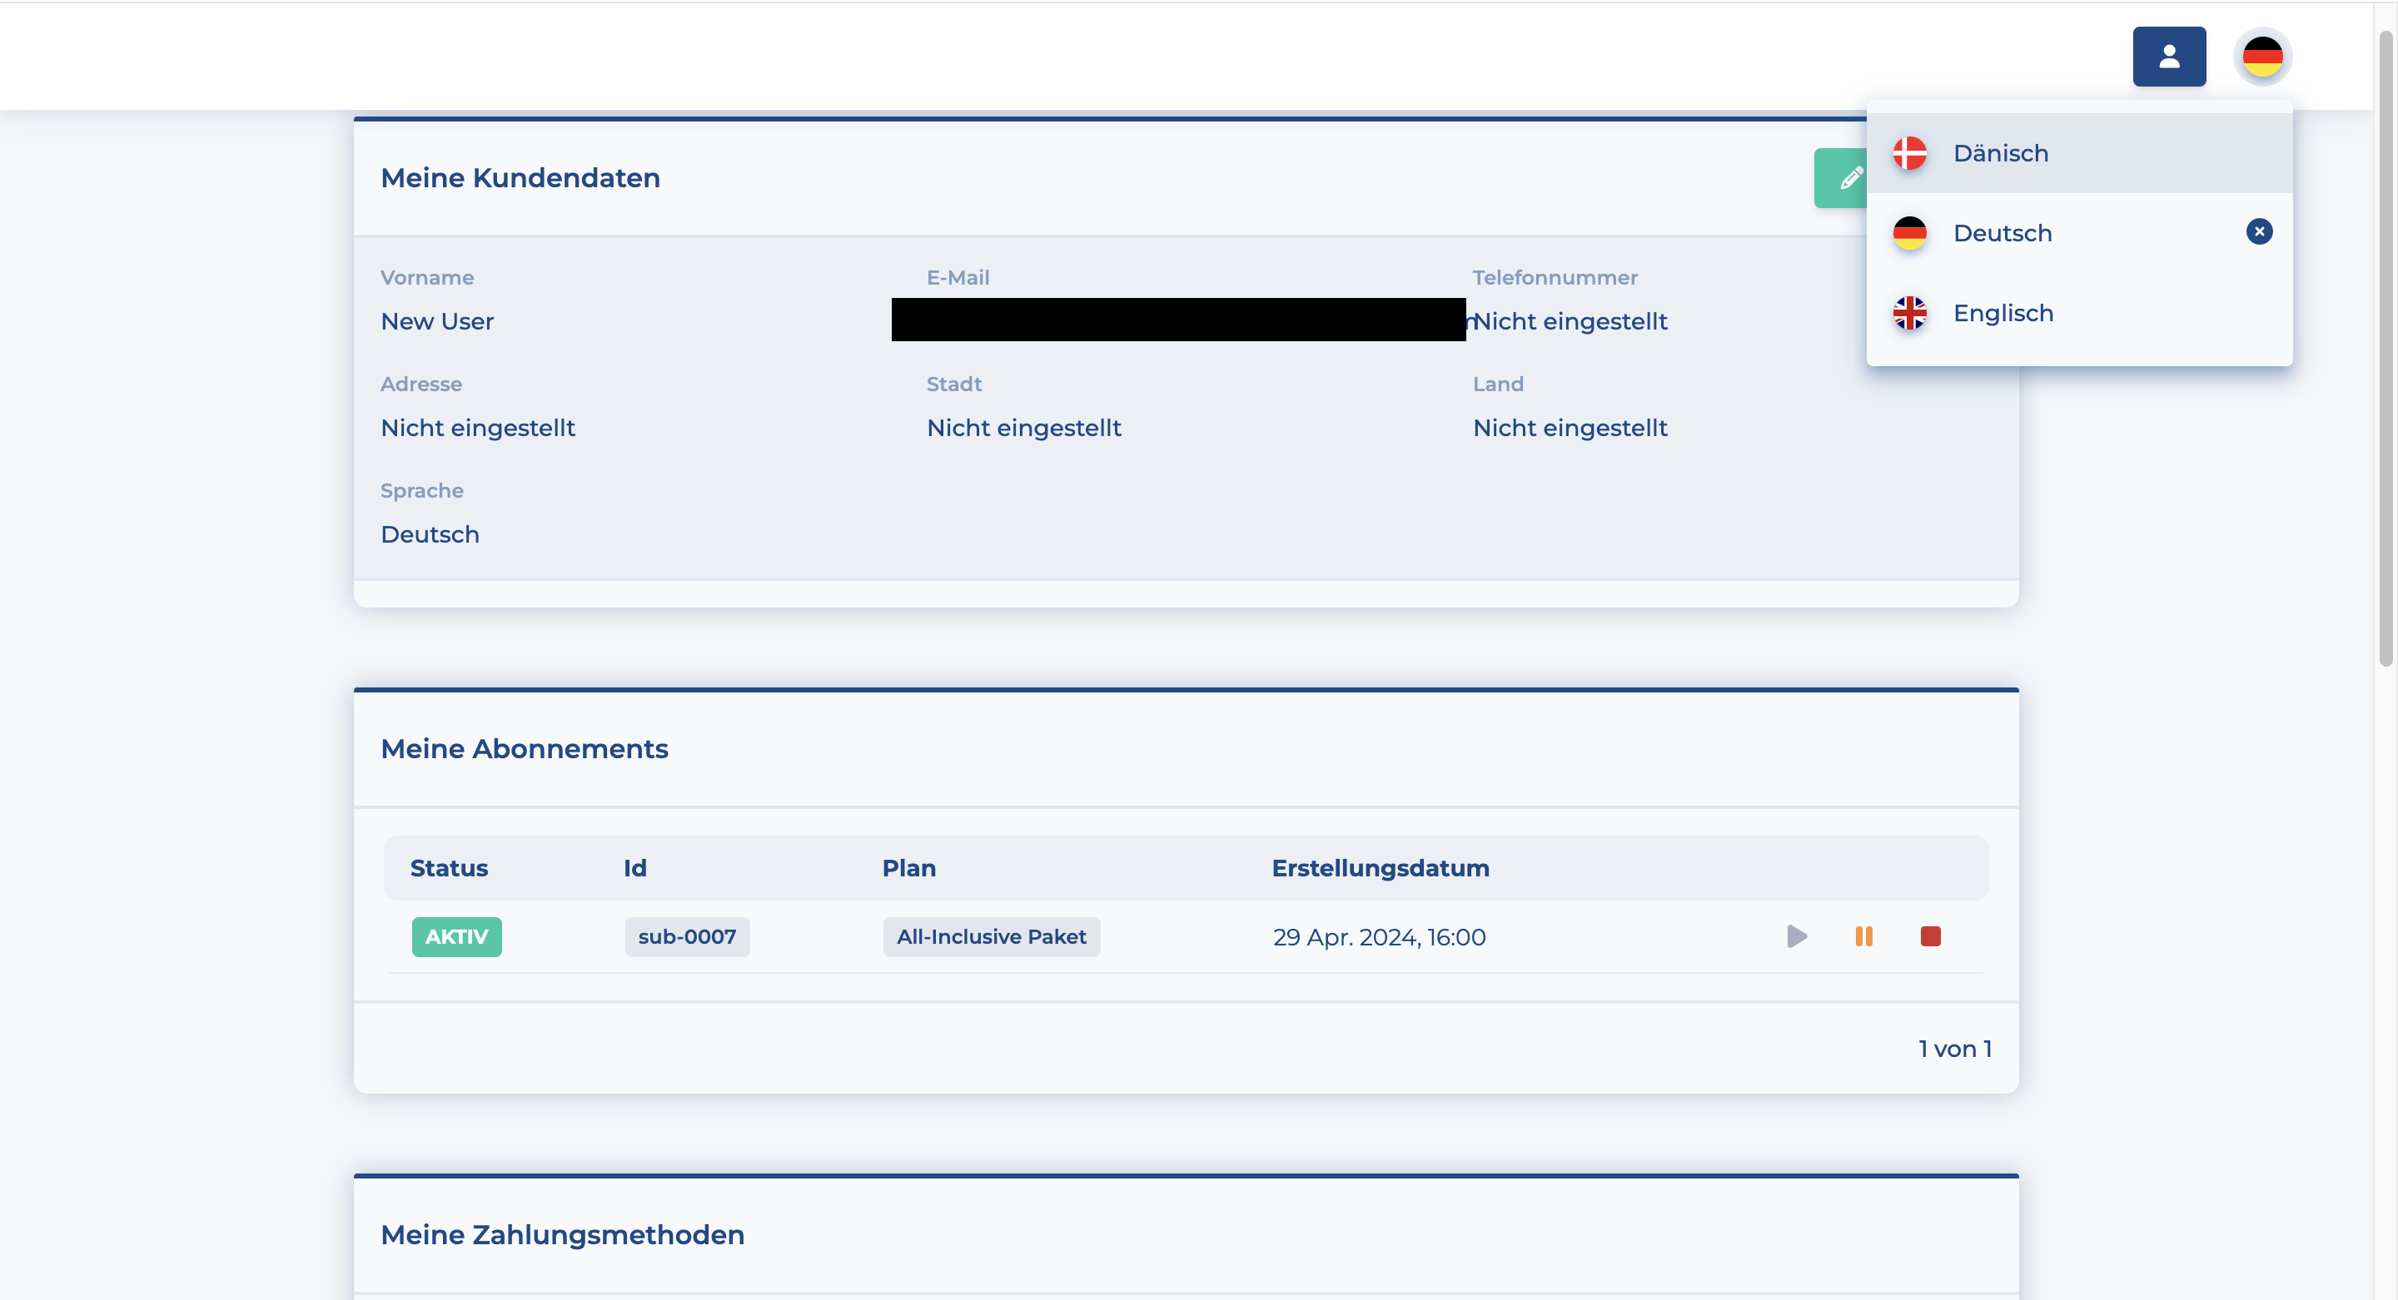The height and width of the screenshot is (1300, 2398).
Task: Click the Vorname value New User
Action: [x=436, y=321]
